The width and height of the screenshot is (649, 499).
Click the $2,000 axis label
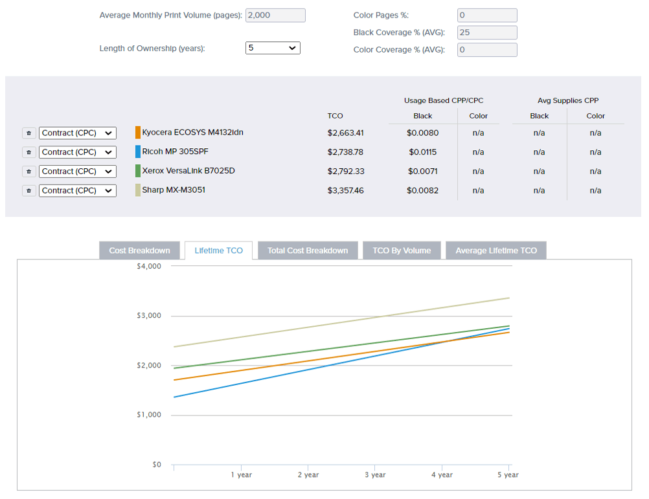click(149, 366)
